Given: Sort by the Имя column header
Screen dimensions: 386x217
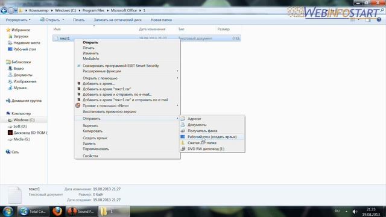Looking at the screenshot, I should tap(57, 29).
